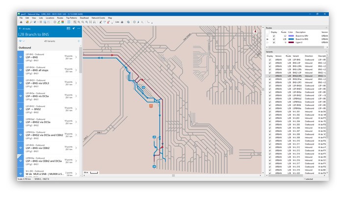This screenshot has height=199, width=346.
Task: Toggle Display checkbox for route L2
Action: [x=274, y=36]
